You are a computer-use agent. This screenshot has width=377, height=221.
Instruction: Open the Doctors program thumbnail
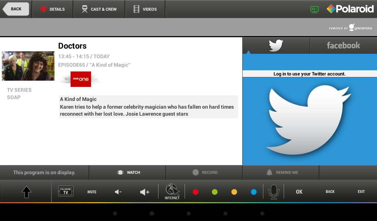click(x=28, y=66)
